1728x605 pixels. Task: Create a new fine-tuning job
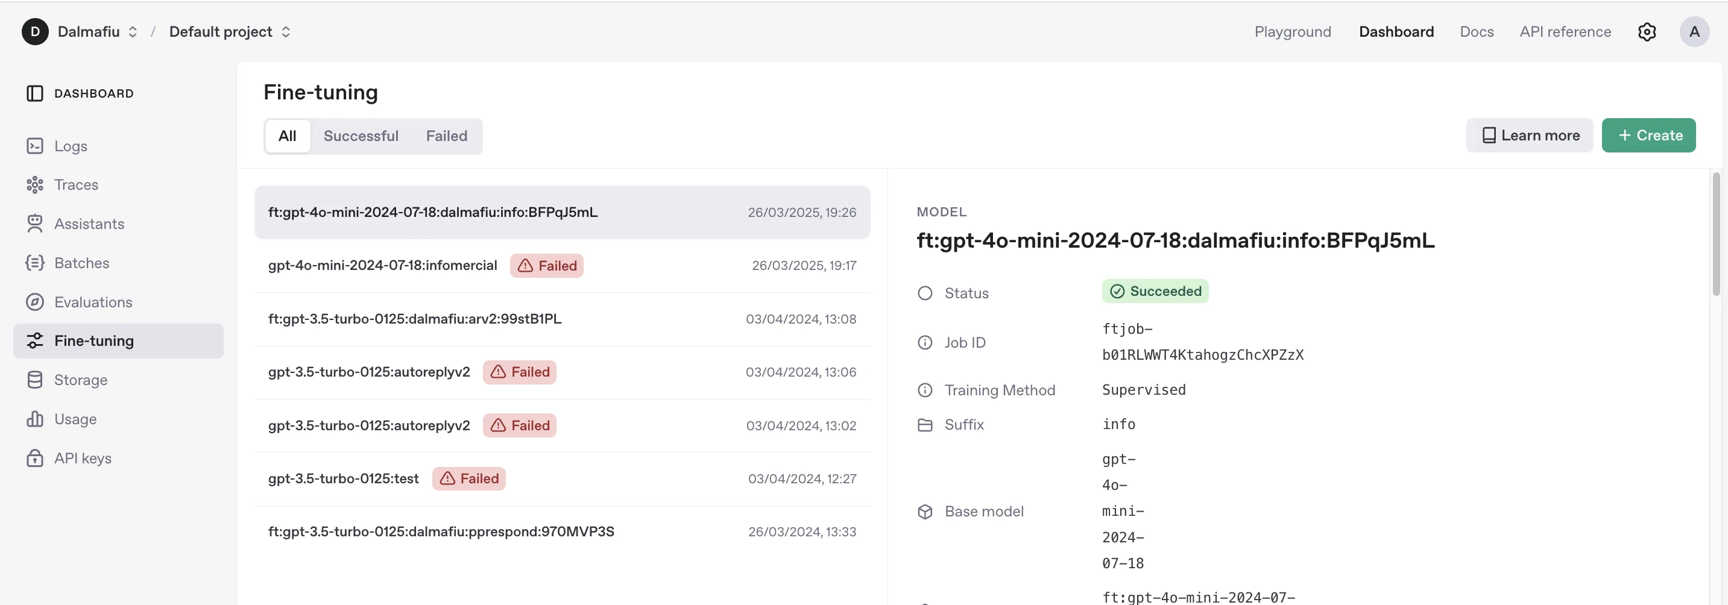point(1649,136)
